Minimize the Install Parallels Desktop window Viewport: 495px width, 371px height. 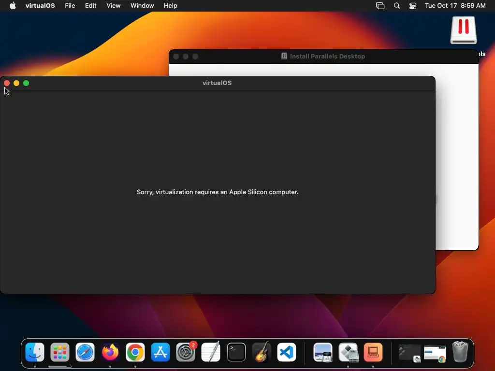pos(186,57)
